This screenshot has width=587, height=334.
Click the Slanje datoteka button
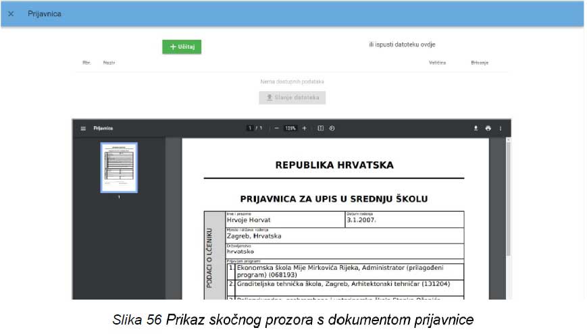click(x=292, y=98)
